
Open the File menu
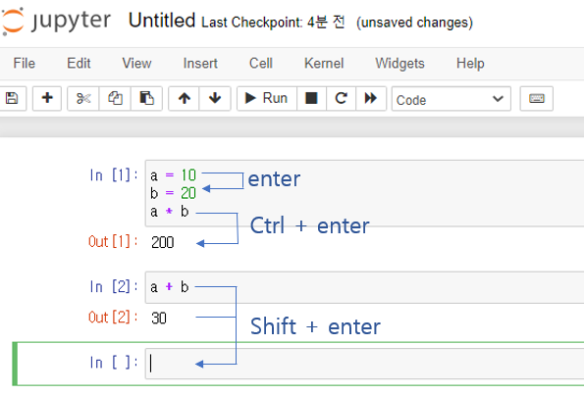pyautogui.click(x=25, y=64)
